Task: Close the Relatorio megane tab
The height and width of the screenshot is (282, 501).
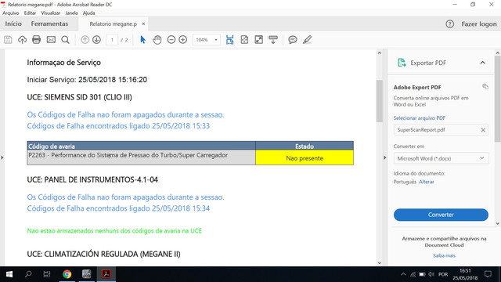Action: 143,23
